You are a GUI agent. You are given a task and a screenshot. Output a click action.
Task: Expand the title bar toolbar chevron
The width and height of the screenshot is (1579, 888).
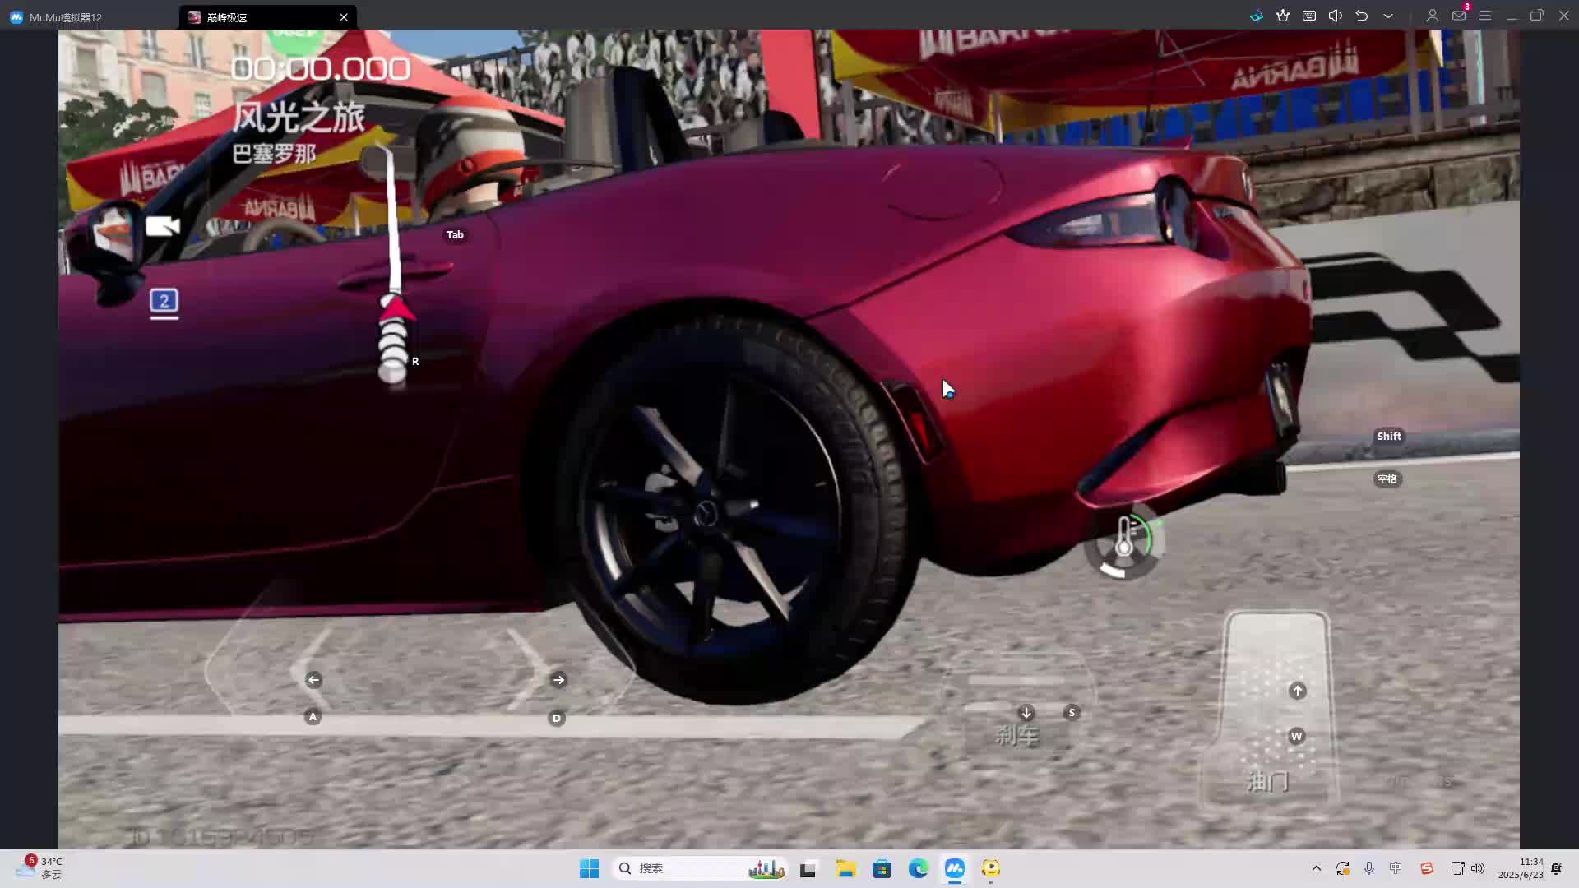pos(1388,16)
